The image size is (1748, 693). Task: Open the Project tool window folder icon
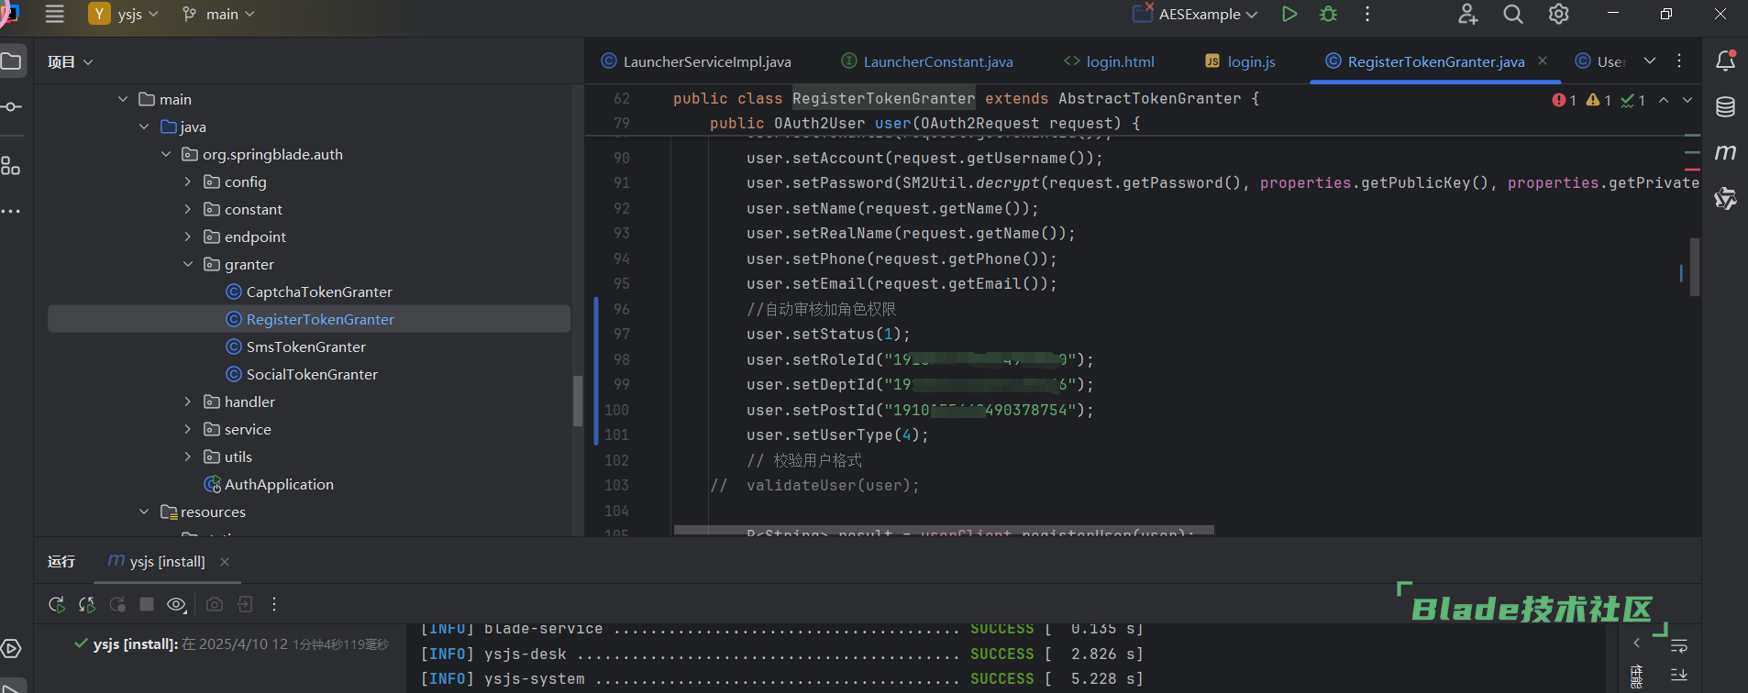tap(11, 61)
